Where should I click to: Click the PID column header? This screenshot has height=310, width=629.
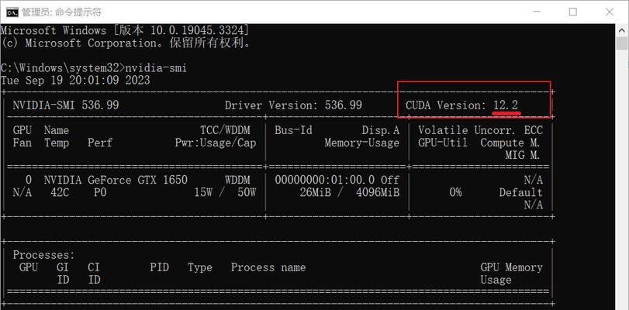click(159, 267)
